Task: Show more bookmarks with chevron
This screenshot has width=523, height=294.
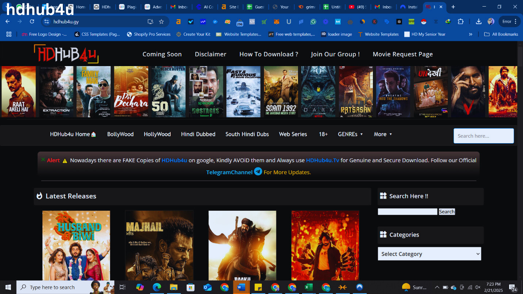Action: 470,34
